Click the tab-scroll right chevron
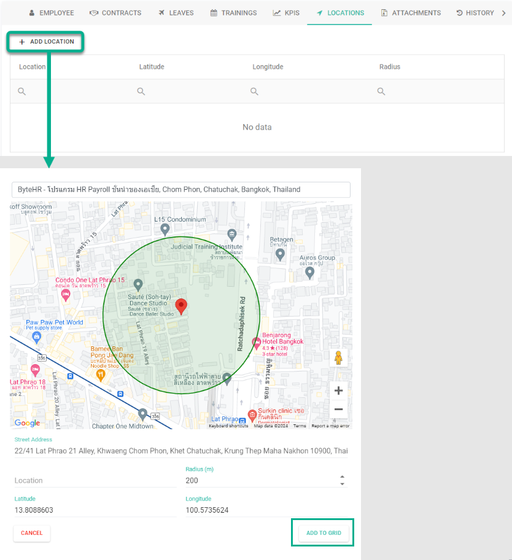512x560 pixels. pos(504,13)
